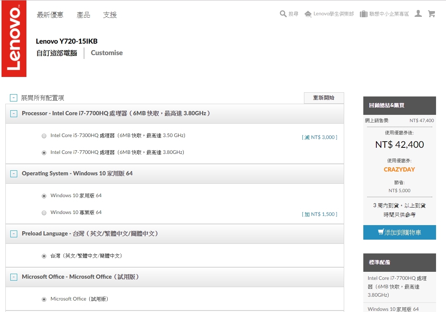The height and width of the screenshot is (312, 446).
Task: Click the 重新開始 reset button
Action: pos(324,98)
